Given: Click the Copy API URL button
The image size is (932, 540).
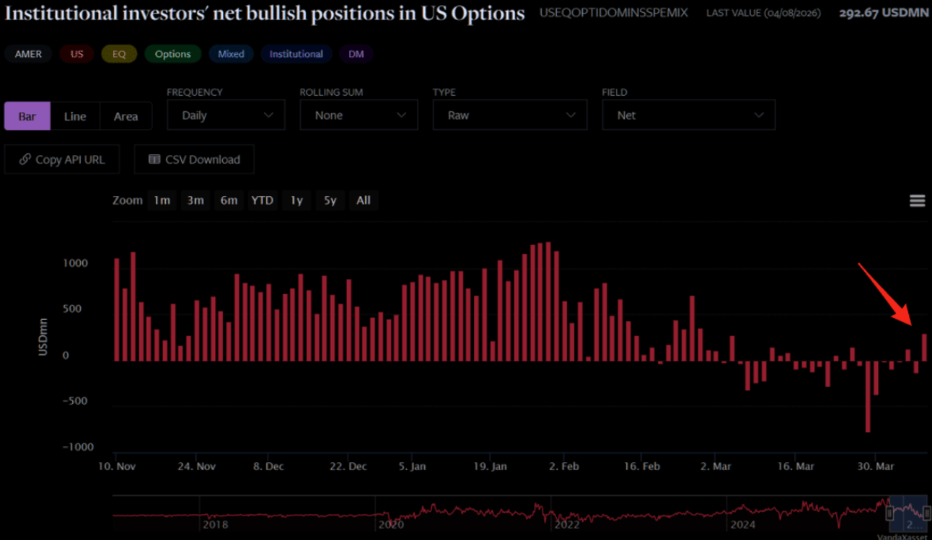Looking at the screenshot, I should coord(62,159).
